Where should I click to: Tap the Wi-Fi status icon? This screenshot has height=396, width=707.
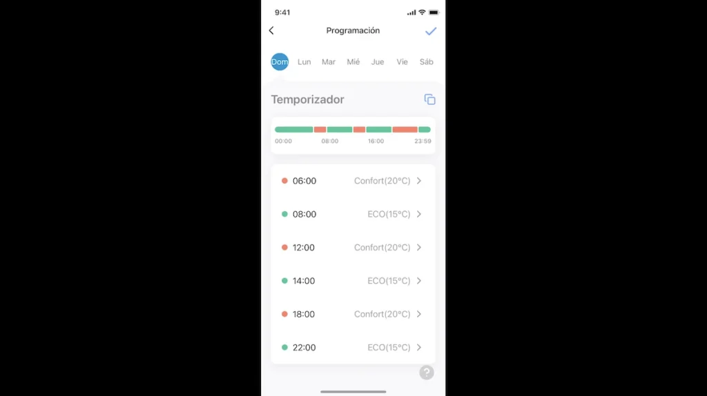pyautogui.click(x=422, y=12)
